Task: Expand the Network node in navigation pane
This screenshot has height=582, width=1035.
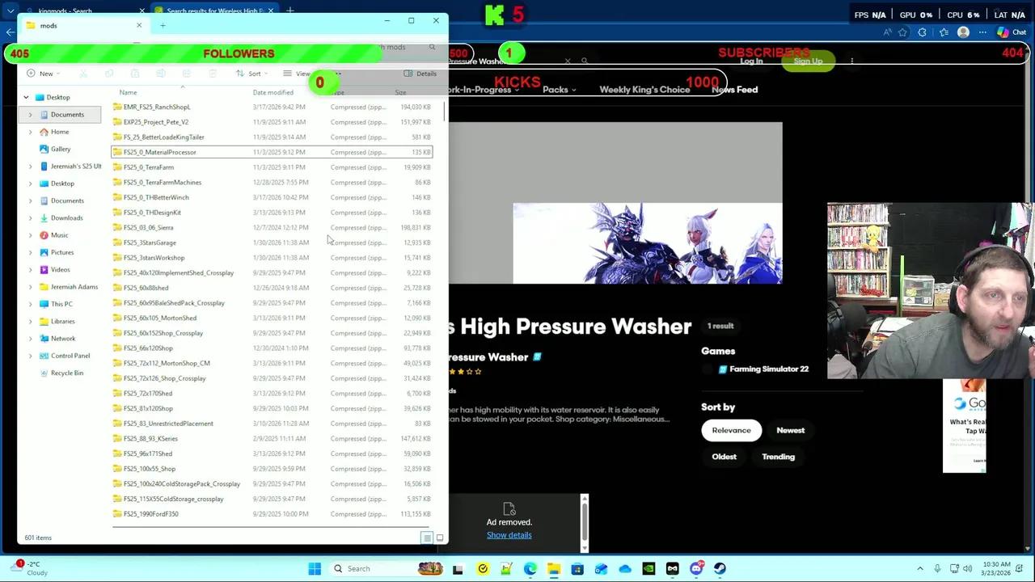Action: click(x=31, y=339)
